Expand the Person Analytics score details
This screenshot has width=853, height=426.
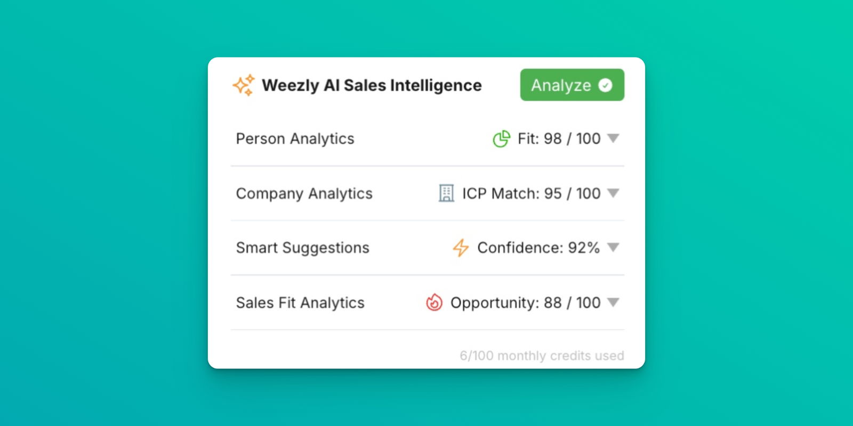613,138
